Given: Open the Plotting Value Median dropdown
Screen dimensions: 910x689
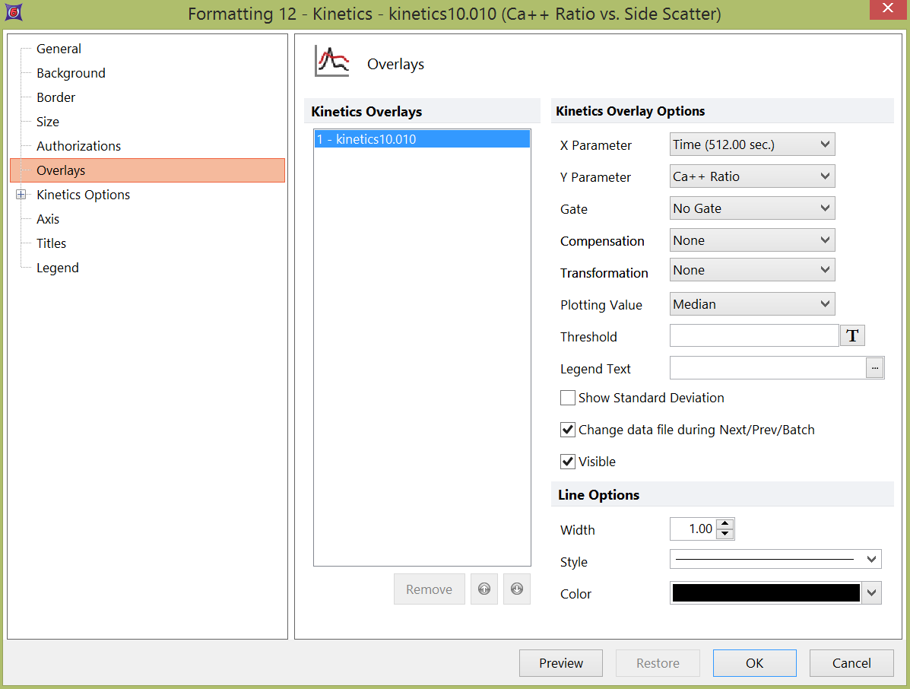Looking at the screenshot, I should tap(752, 304).
